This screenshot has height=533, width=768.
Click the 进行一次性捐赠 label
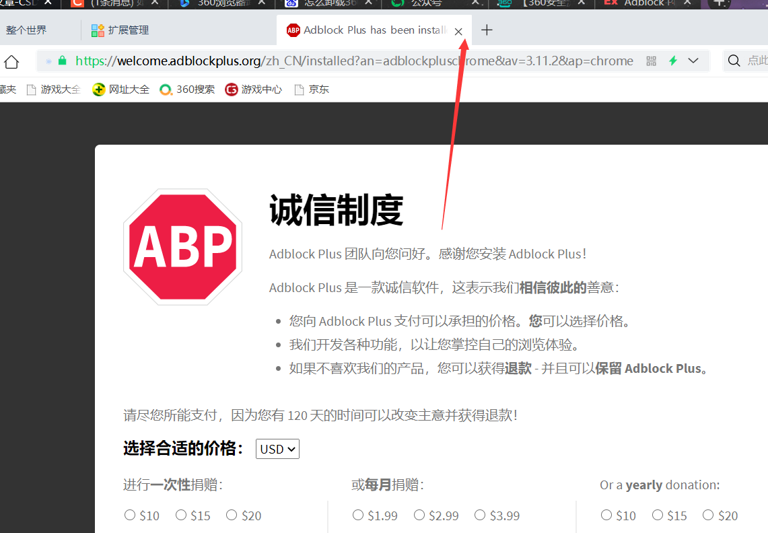pos(173,485)
